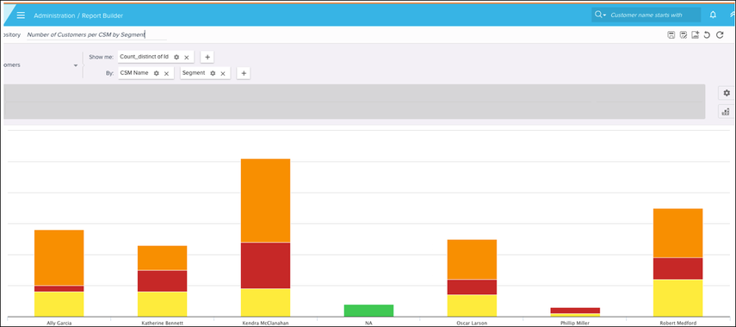This screenshot has height=327, width=736.
Task: Click the notifications bell icon
Action: [x=713, y=15]
